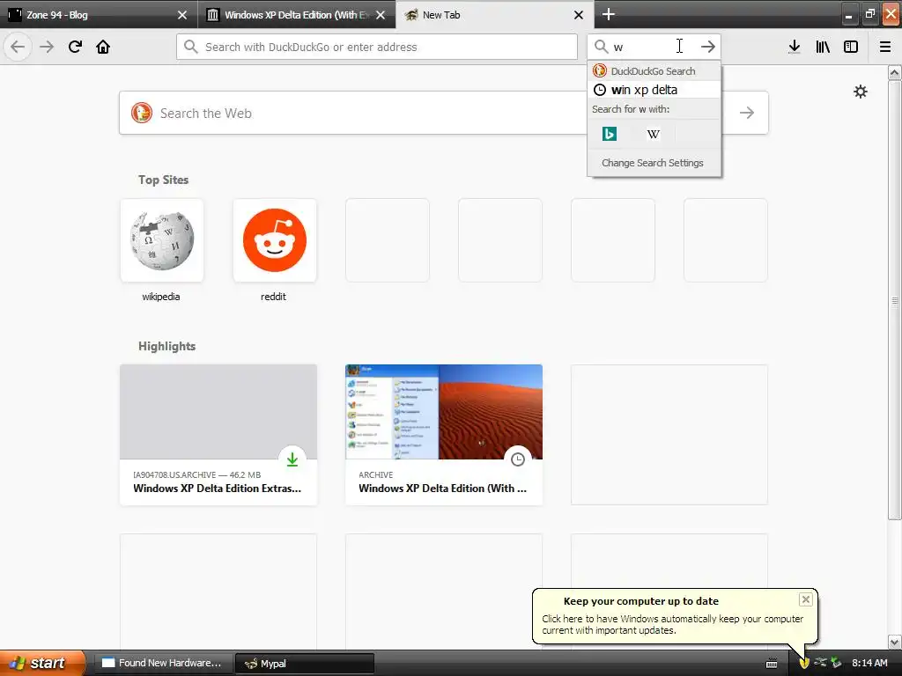This screenshot has height=676, width=902.
Task: Click the clock icon beside 'win xp delta'
Action: click(x=599, y=90)
